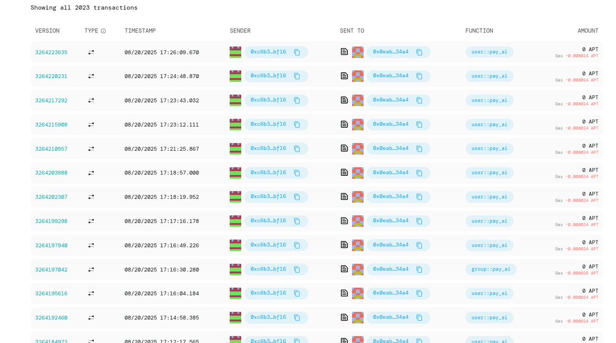
Task: Click the VERSION column header
Action: 47,31
